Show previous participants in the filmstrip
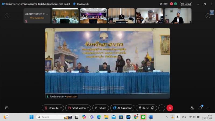The width and height of the screenshot is (215, 121). (x=7, y=16)
